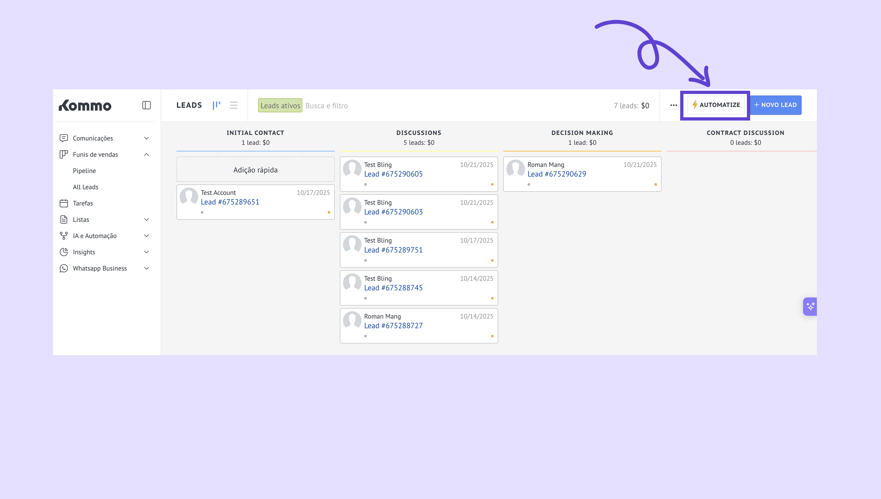Click the NOVO LEAD button
Image resolution: width=881 pixels, height=499 pixels.
click(x=775, y=105)
